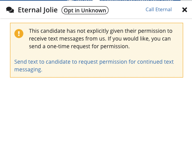Close the Eternal Jolie messaging panel

coord(185,10)
